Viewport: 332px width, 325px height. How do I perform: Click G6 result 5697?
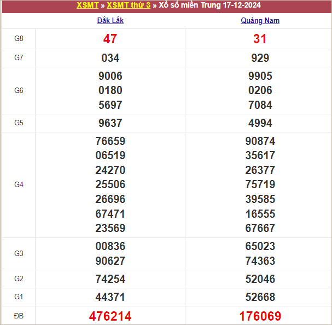click(110, 105)
